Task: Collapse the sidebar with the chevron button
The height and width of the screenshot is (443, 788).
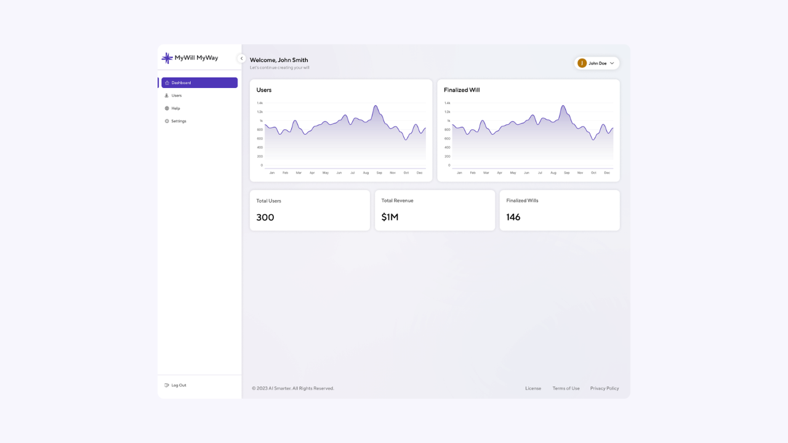Action: (241, 58)
